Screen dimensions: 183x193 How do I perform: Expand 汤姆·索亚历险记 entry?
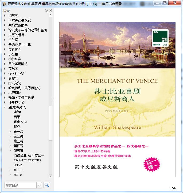pos(5,98)
